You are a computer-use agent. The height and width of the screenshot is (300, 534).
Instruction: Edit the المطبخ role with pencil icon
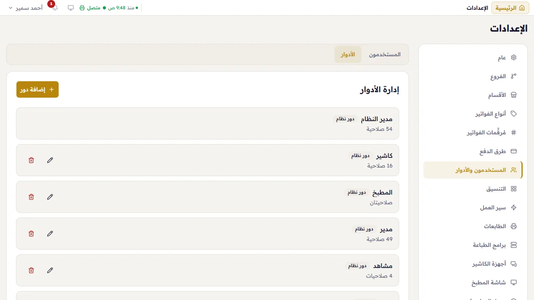pyautogui.click(x=50, y=197)
